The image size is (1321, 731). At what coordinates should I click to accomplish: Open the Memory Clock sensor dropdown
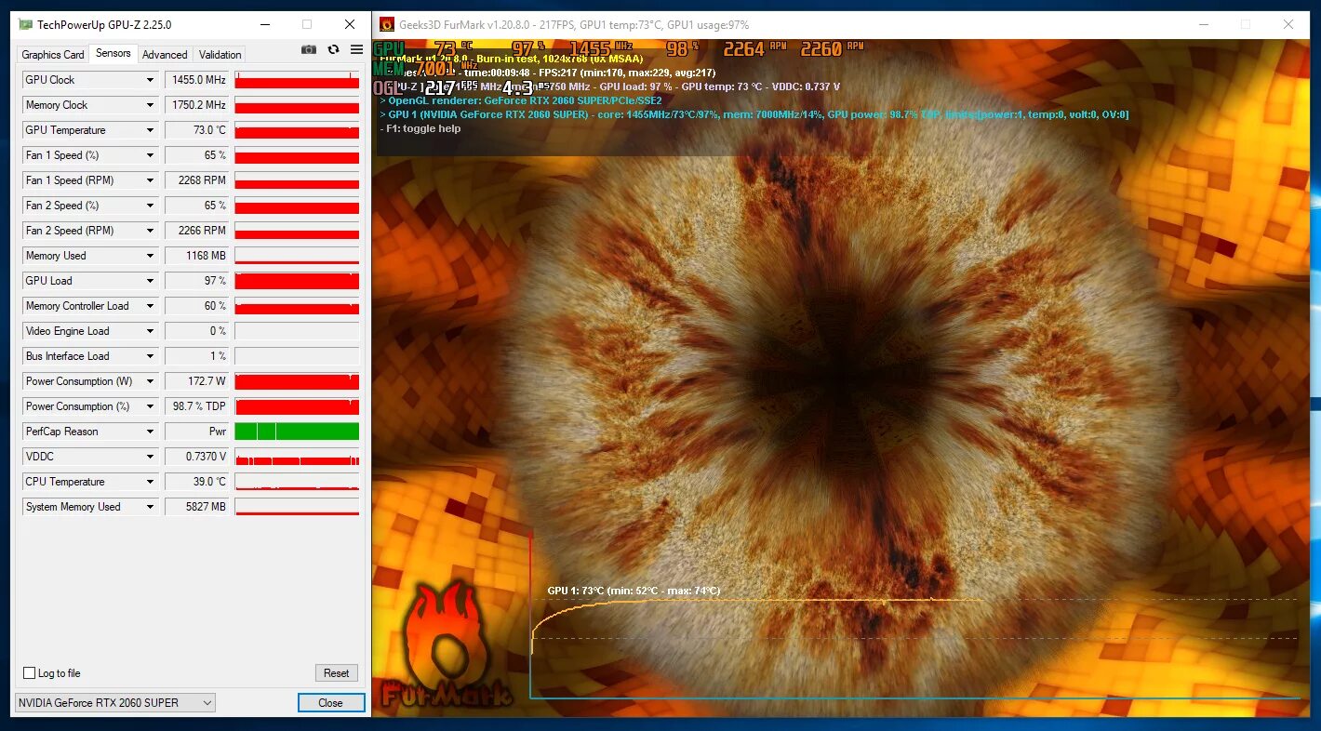(x=150, y=105)
